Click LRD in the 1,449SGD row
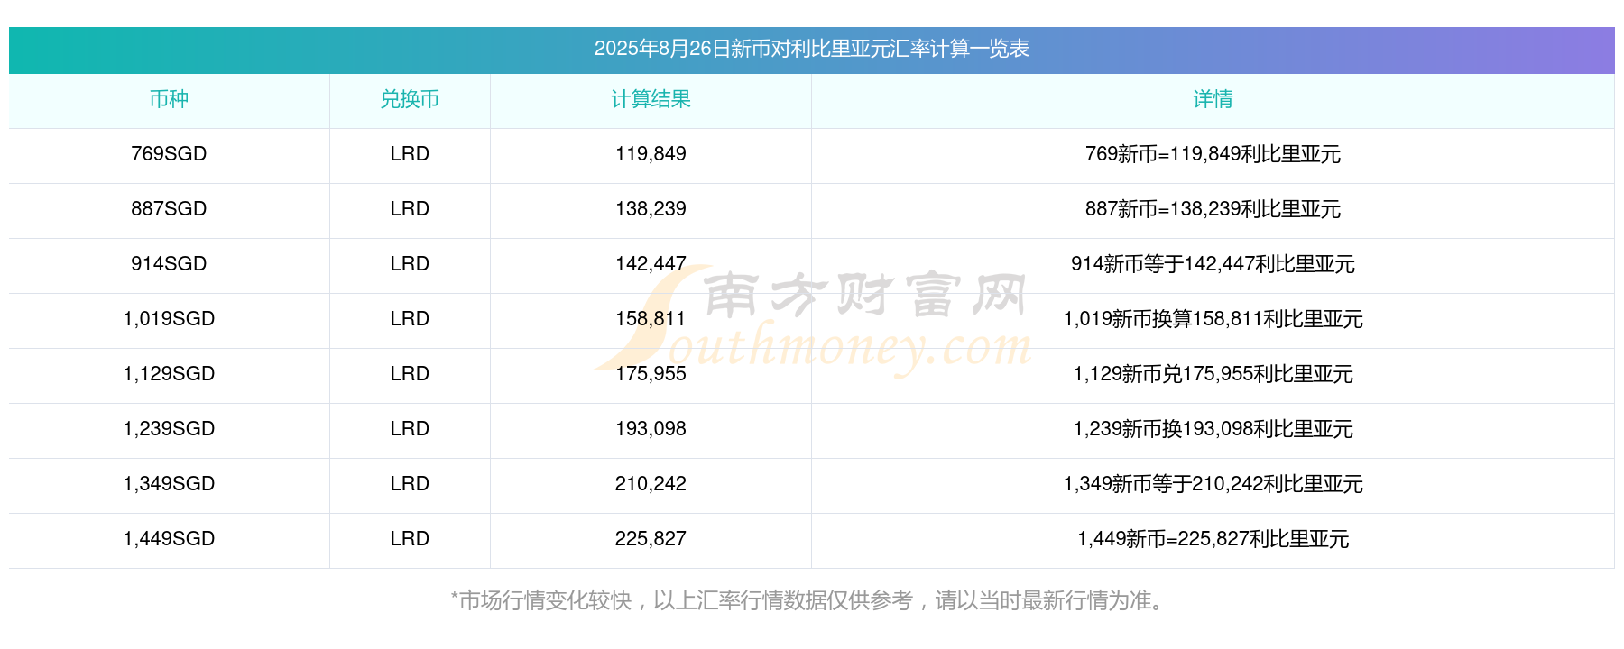The width and height of the screenshot is (1624, 649). 410,539
